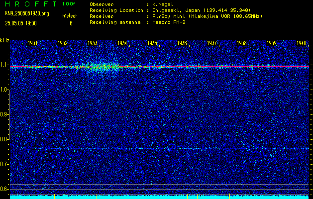Click the 0.9 frequency axis label
This screenshot has width=313, height=199.
point(4,114)
